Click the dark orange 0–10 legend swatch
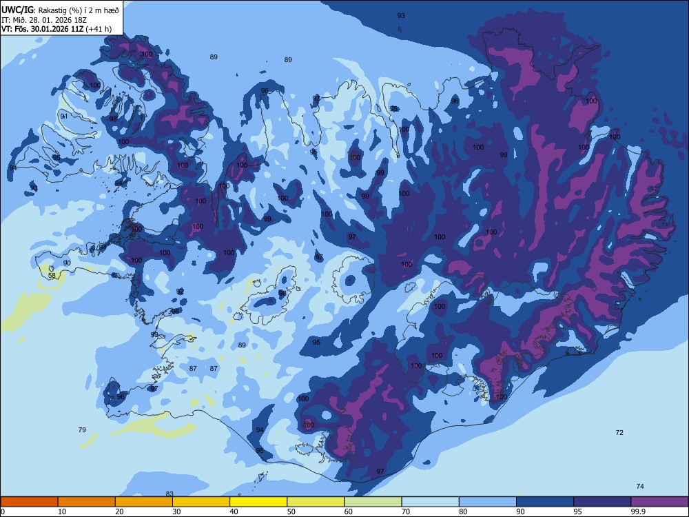This screenshot has width=689, height=517. [x=30, y=502]
